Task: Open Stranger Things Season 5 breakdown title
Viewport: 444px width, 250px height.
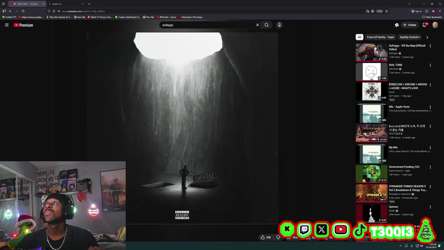Action: coord(408,188)
